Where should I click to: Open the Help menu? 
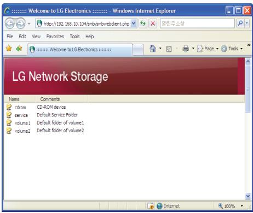[89, 37]
